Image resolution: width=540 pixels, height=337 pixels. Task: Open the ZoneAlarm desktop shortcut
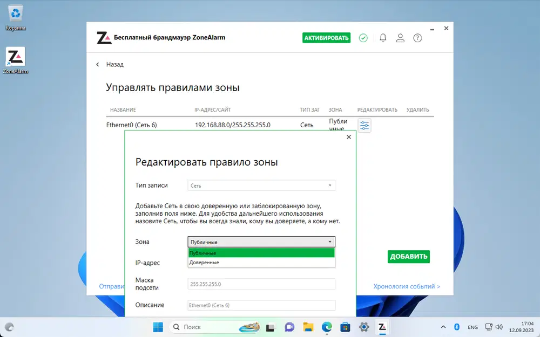click(x=16, y=60)
